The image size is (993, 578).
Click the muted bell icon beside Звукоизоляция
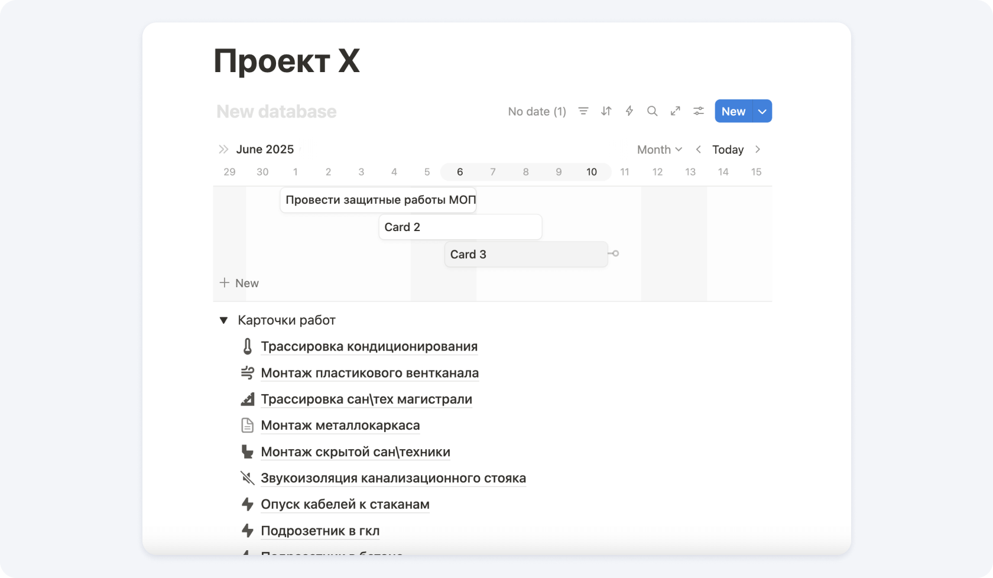coord(247,478)
